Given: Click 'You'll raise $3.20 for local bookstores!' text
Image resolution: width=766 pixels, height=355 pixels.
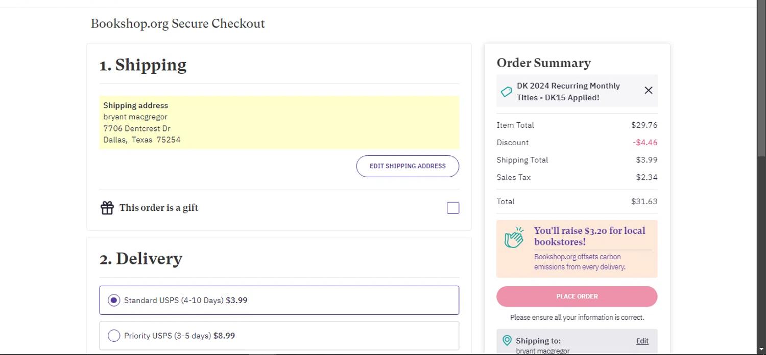Looking at the screenshot, I should [590, 236].
